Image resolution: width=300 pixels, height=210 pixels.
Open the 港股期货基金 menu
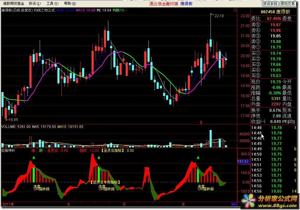click(x=14, y=4)
